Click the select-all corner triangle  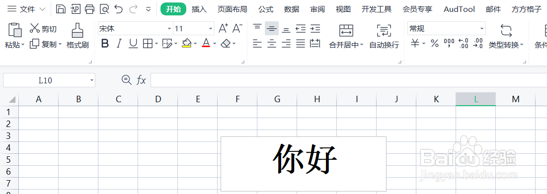pos(12,100)
